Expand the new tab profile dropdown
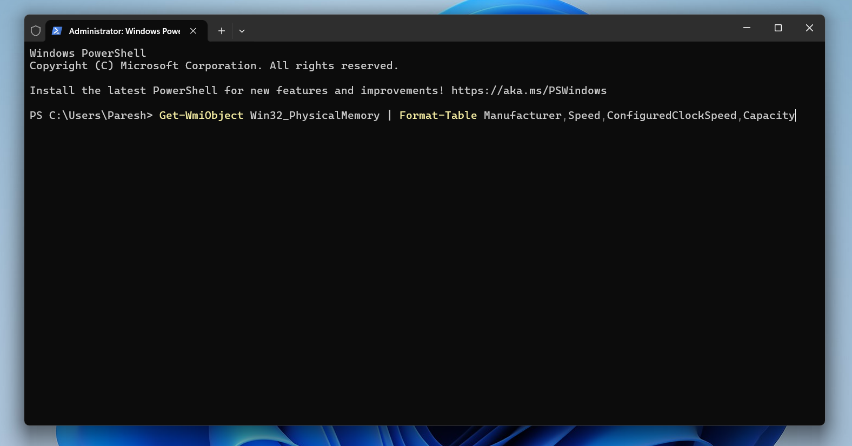This screenshot has width=852, height=446. click(242, 31)
